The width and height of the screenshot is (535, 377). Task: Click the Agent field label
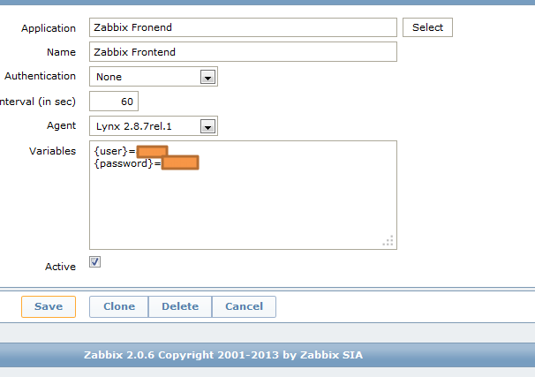coord(62,126)
